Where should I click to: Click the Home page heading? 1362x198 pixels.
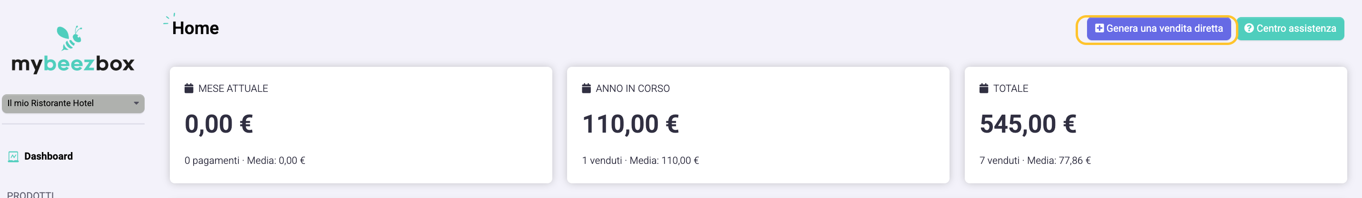195,28
